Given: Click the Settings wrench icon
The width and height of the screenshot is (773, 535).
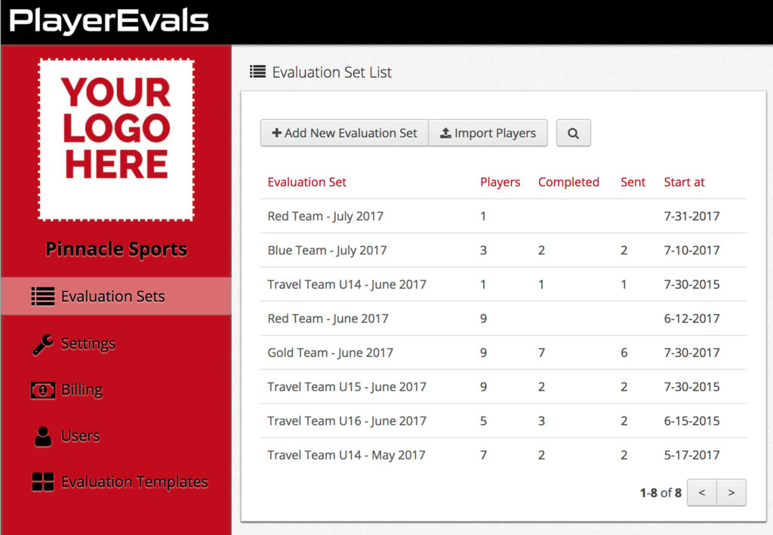Looking at the screenshot, I should 43,343.
